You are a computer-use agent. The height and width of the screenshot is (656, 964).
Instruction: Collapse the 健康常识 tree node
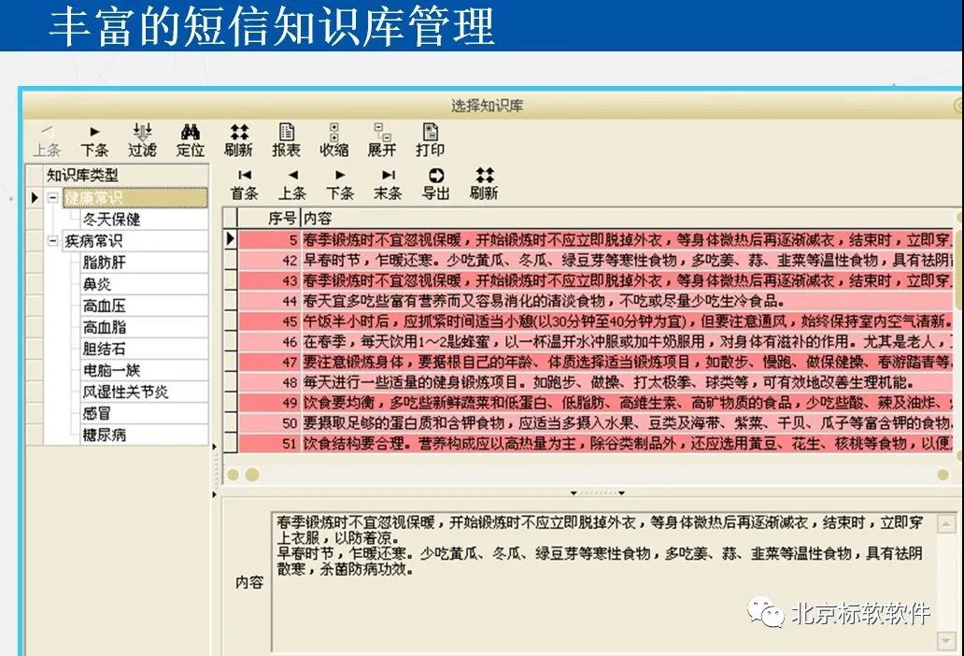[x=53, y=197]
